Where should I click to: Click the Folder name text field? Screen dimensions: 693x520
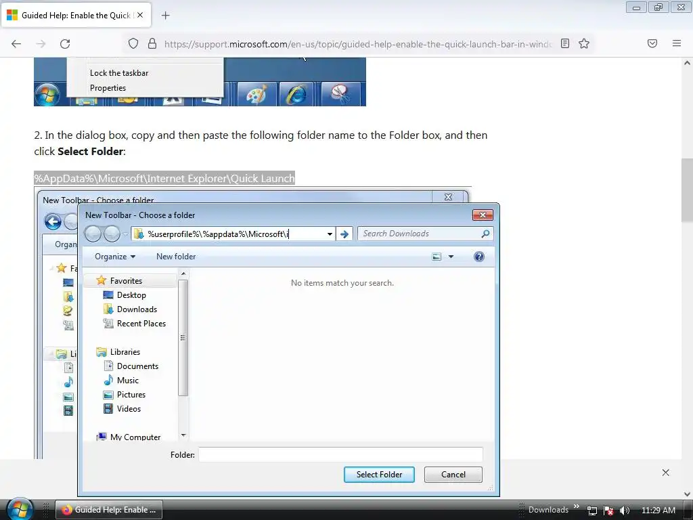pos(340,454)
